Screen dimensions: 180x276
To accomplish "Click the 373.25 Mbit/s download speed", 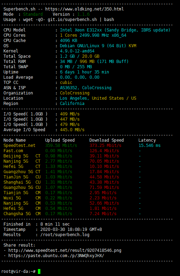I will 106,146.
